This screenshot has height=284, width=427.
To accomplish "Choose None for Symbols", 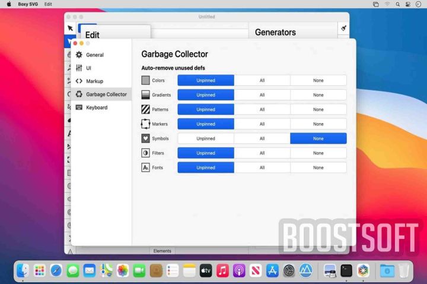I will (x=318, y=138).
